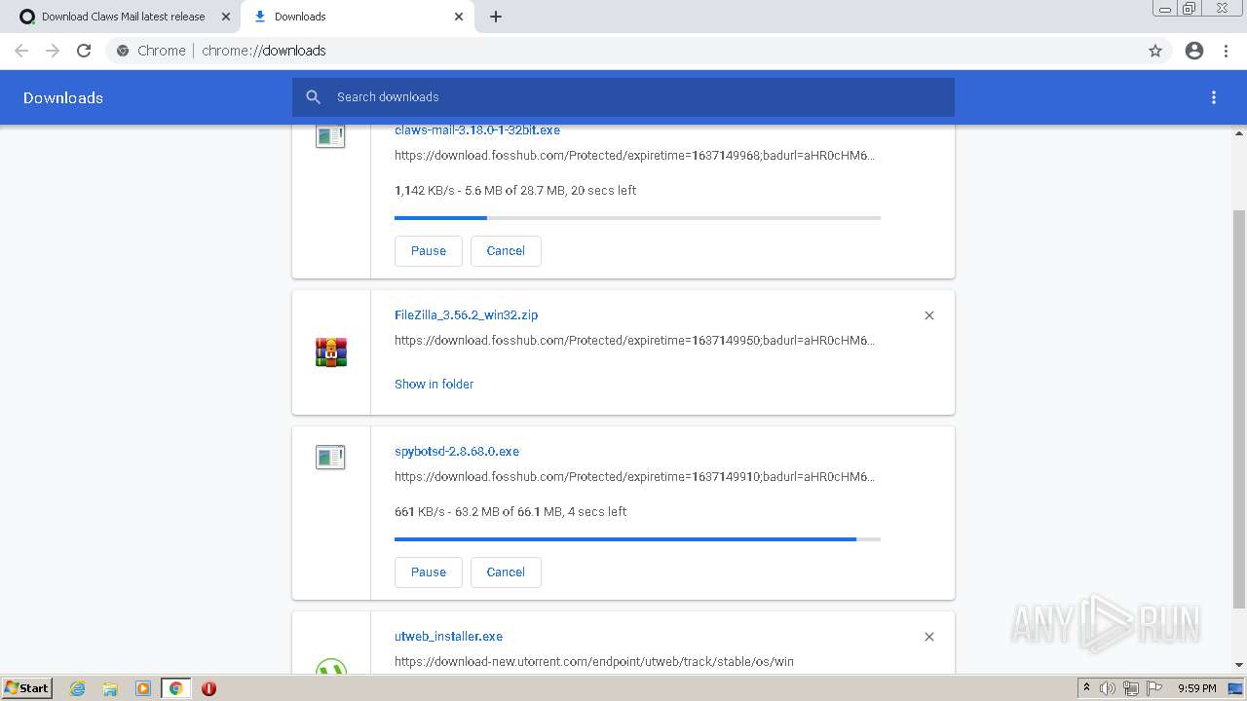The height and width of the screenshot is (701, 1247).
Task: Click the utorrent download source URL
Action: [593, 662]
